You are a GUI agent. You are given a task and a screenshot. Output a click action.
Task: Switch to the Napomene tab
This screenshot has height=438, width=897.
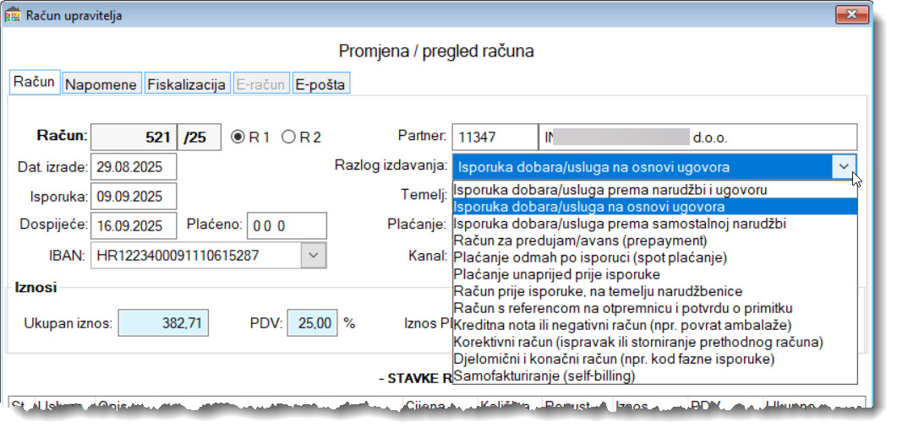click(101, 84)
